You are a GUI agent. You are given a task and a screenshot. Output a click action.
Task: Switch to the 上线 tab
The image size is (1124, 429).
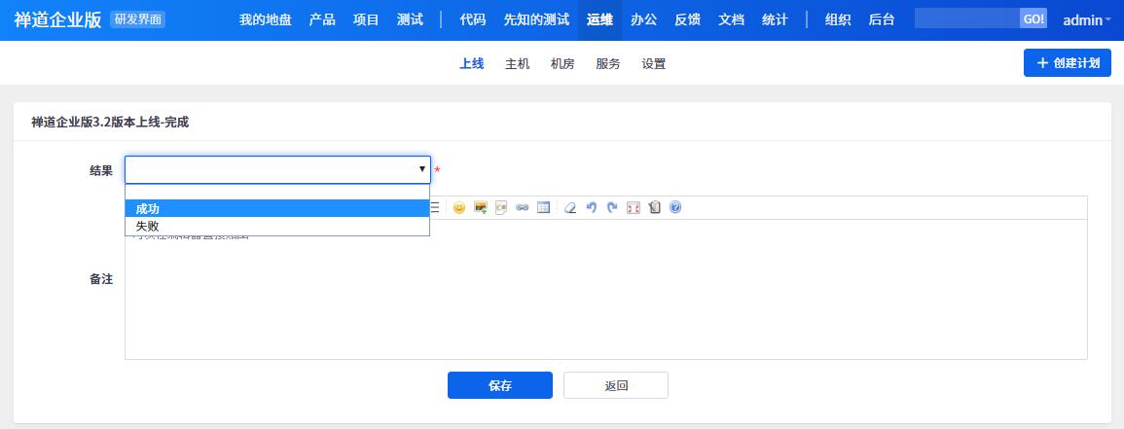472,64
